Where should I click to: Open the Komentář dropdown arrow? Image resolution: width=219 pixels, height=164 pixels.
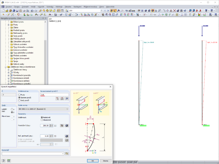pos(63,154)
